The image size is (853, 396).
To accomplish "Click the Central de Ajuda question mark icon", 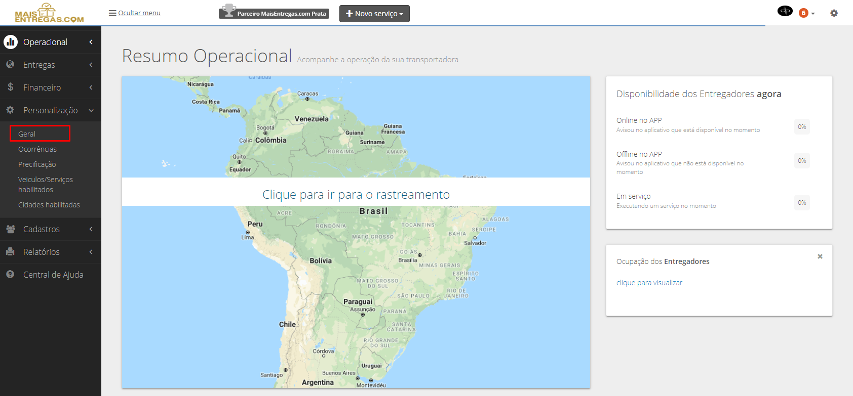I will tap(10, 274).
